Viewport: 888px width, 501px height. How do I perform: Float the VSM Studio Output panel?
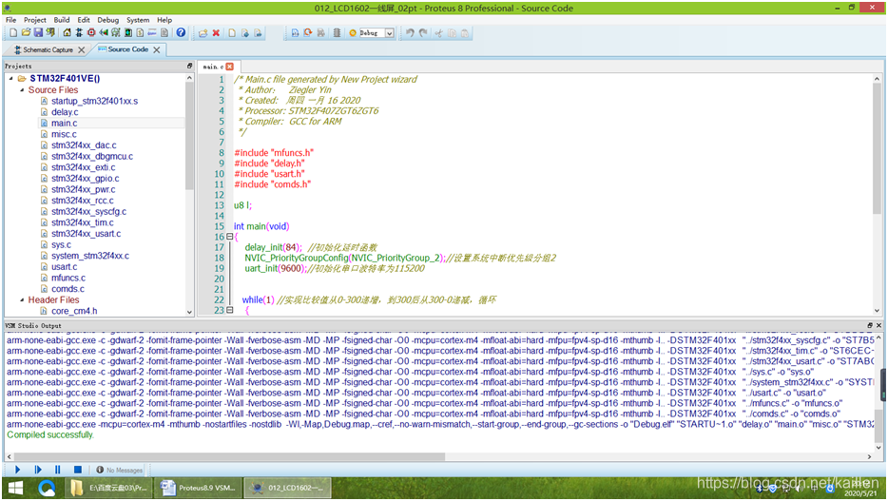(870, 325)
